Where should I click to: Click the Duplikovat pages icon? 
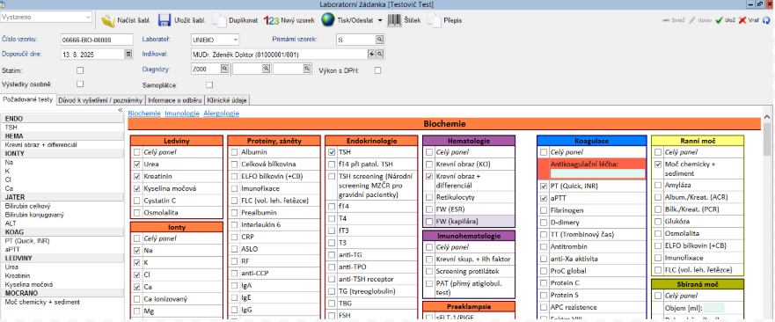pos(219,20)
